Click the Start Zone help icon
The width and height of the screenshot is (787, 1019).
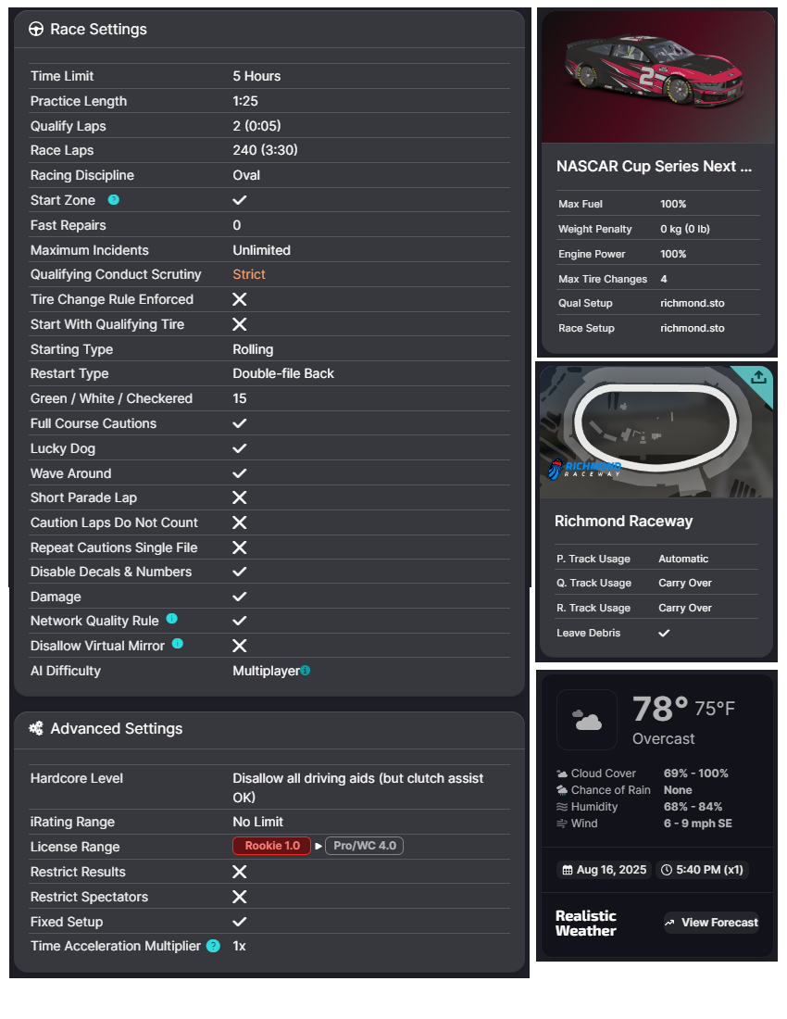click(x=114, y=200)
